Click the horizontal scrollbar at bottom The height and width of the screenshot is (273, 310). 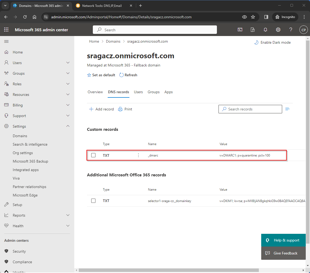(169, 270)
